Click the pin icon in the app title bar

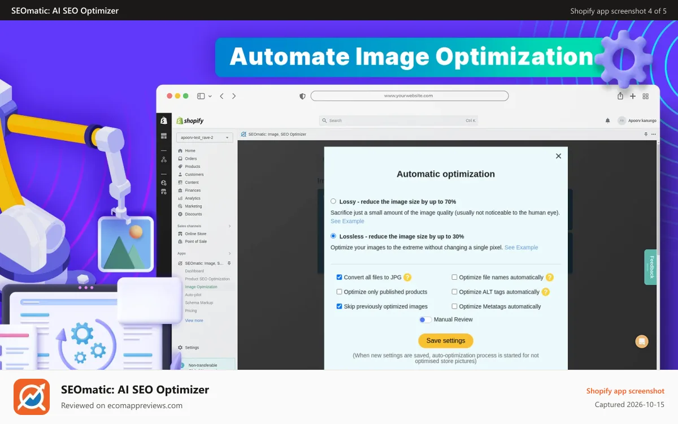pos(646,135)
